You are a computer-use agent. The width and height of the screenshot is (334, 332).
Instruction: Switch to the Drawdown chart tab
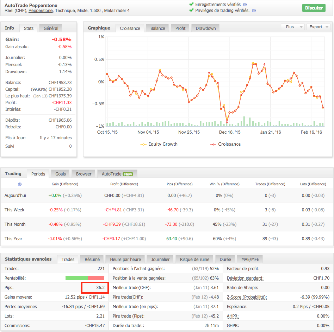(206, 28)
